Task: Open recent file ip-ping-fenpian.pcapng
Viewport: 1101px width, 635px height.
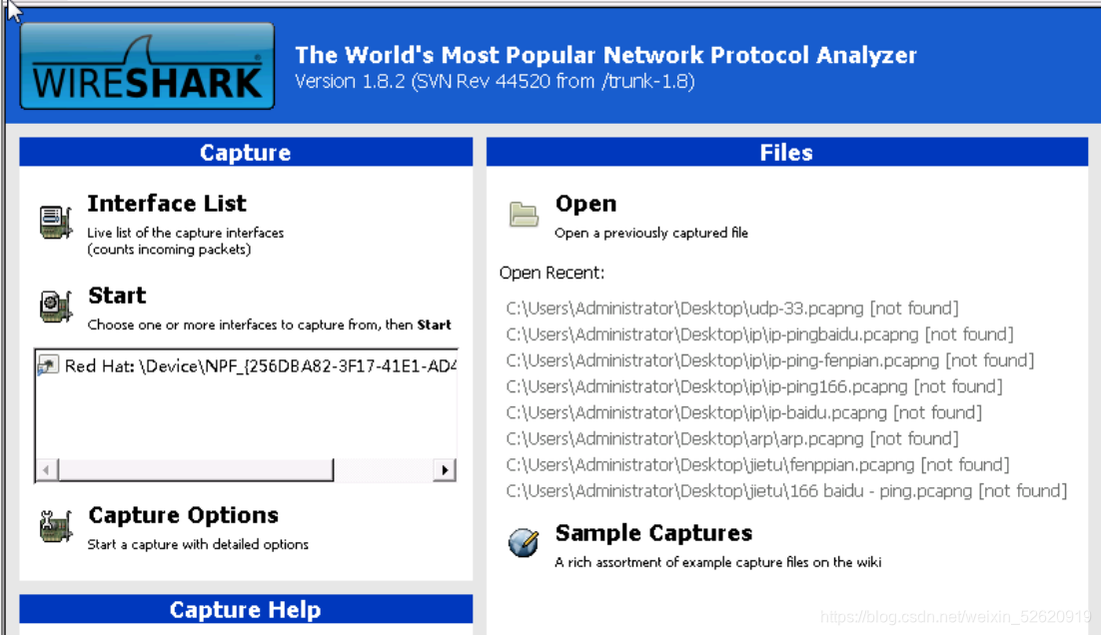Action: [x=769, y=360]
